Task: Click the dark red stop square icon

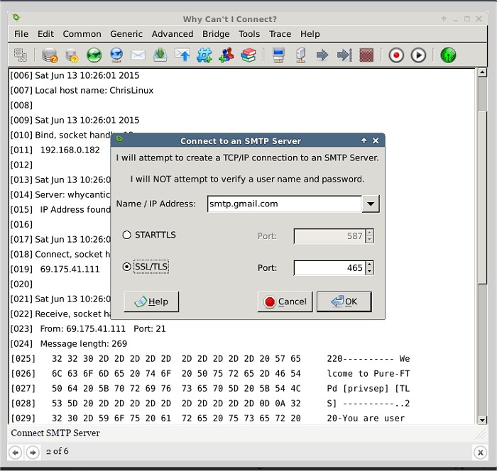Action: tap(366, 55)
